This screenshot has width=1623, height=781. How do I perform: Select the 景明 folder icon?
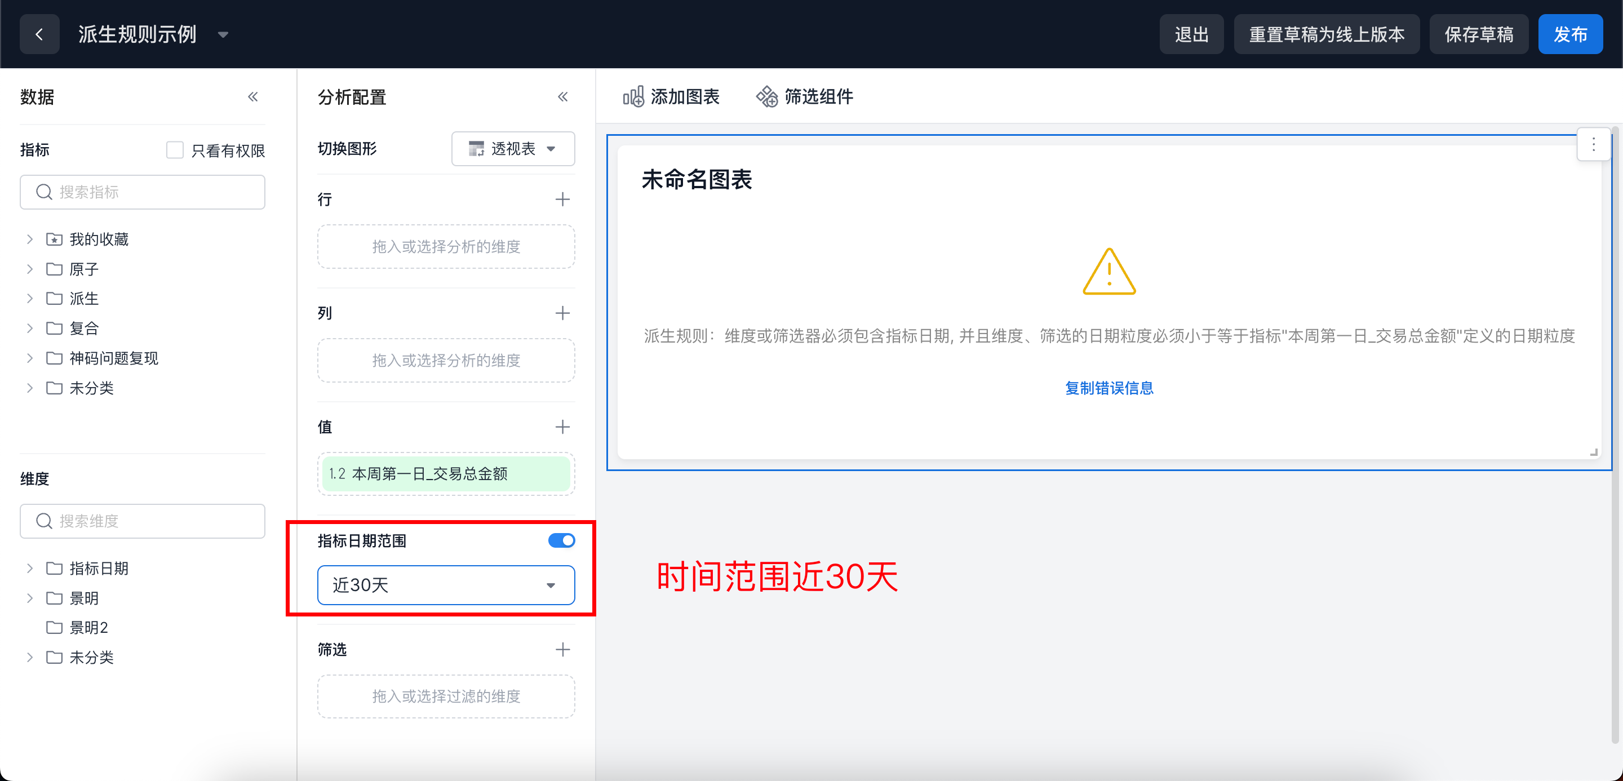(54, 598)
